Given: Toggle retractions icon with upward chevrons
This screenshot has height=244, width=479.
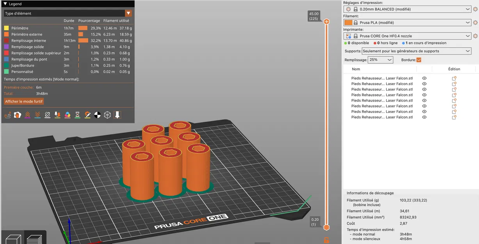Looking at the screenshot, I should (x=27, y=115).
